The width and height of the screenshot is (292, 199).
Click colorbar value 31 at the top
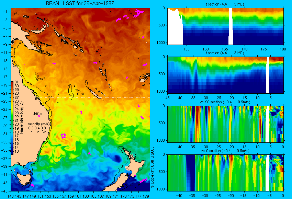point(16,82)
